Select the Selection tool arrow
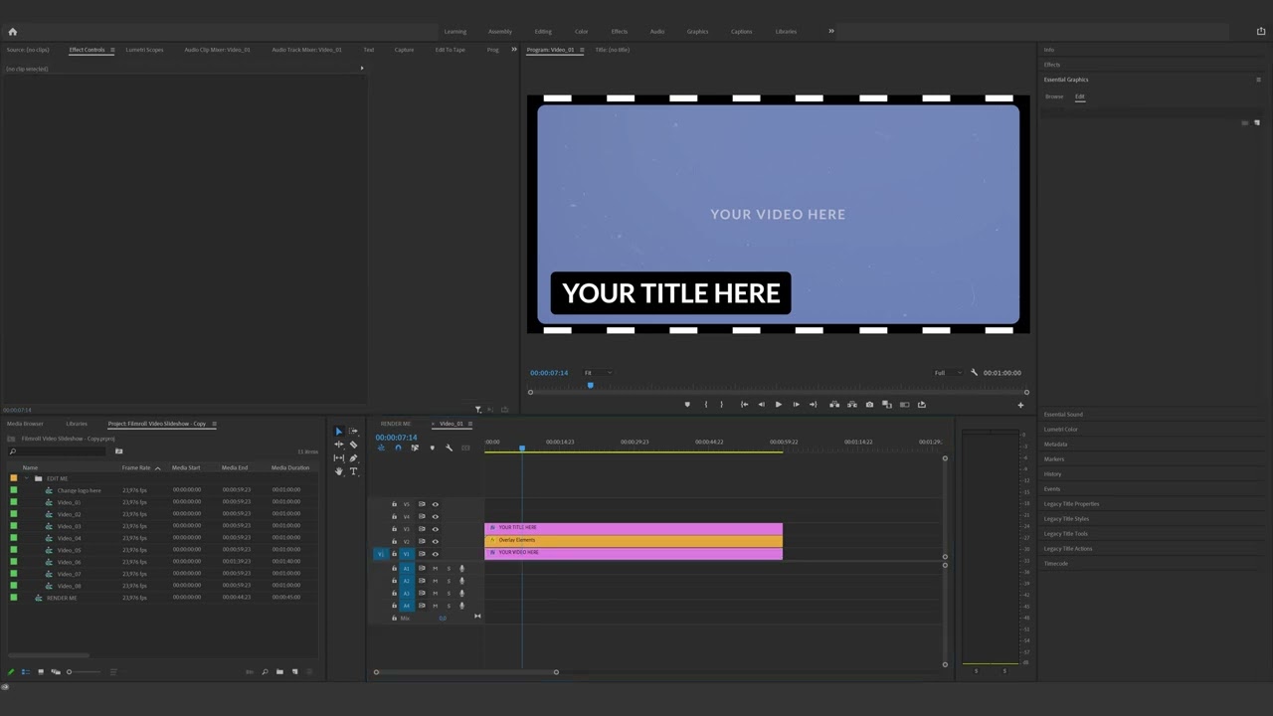Image resolution: width=1273 pixels, height=716 pixels. pyautogui.click(x=338, y=432)
